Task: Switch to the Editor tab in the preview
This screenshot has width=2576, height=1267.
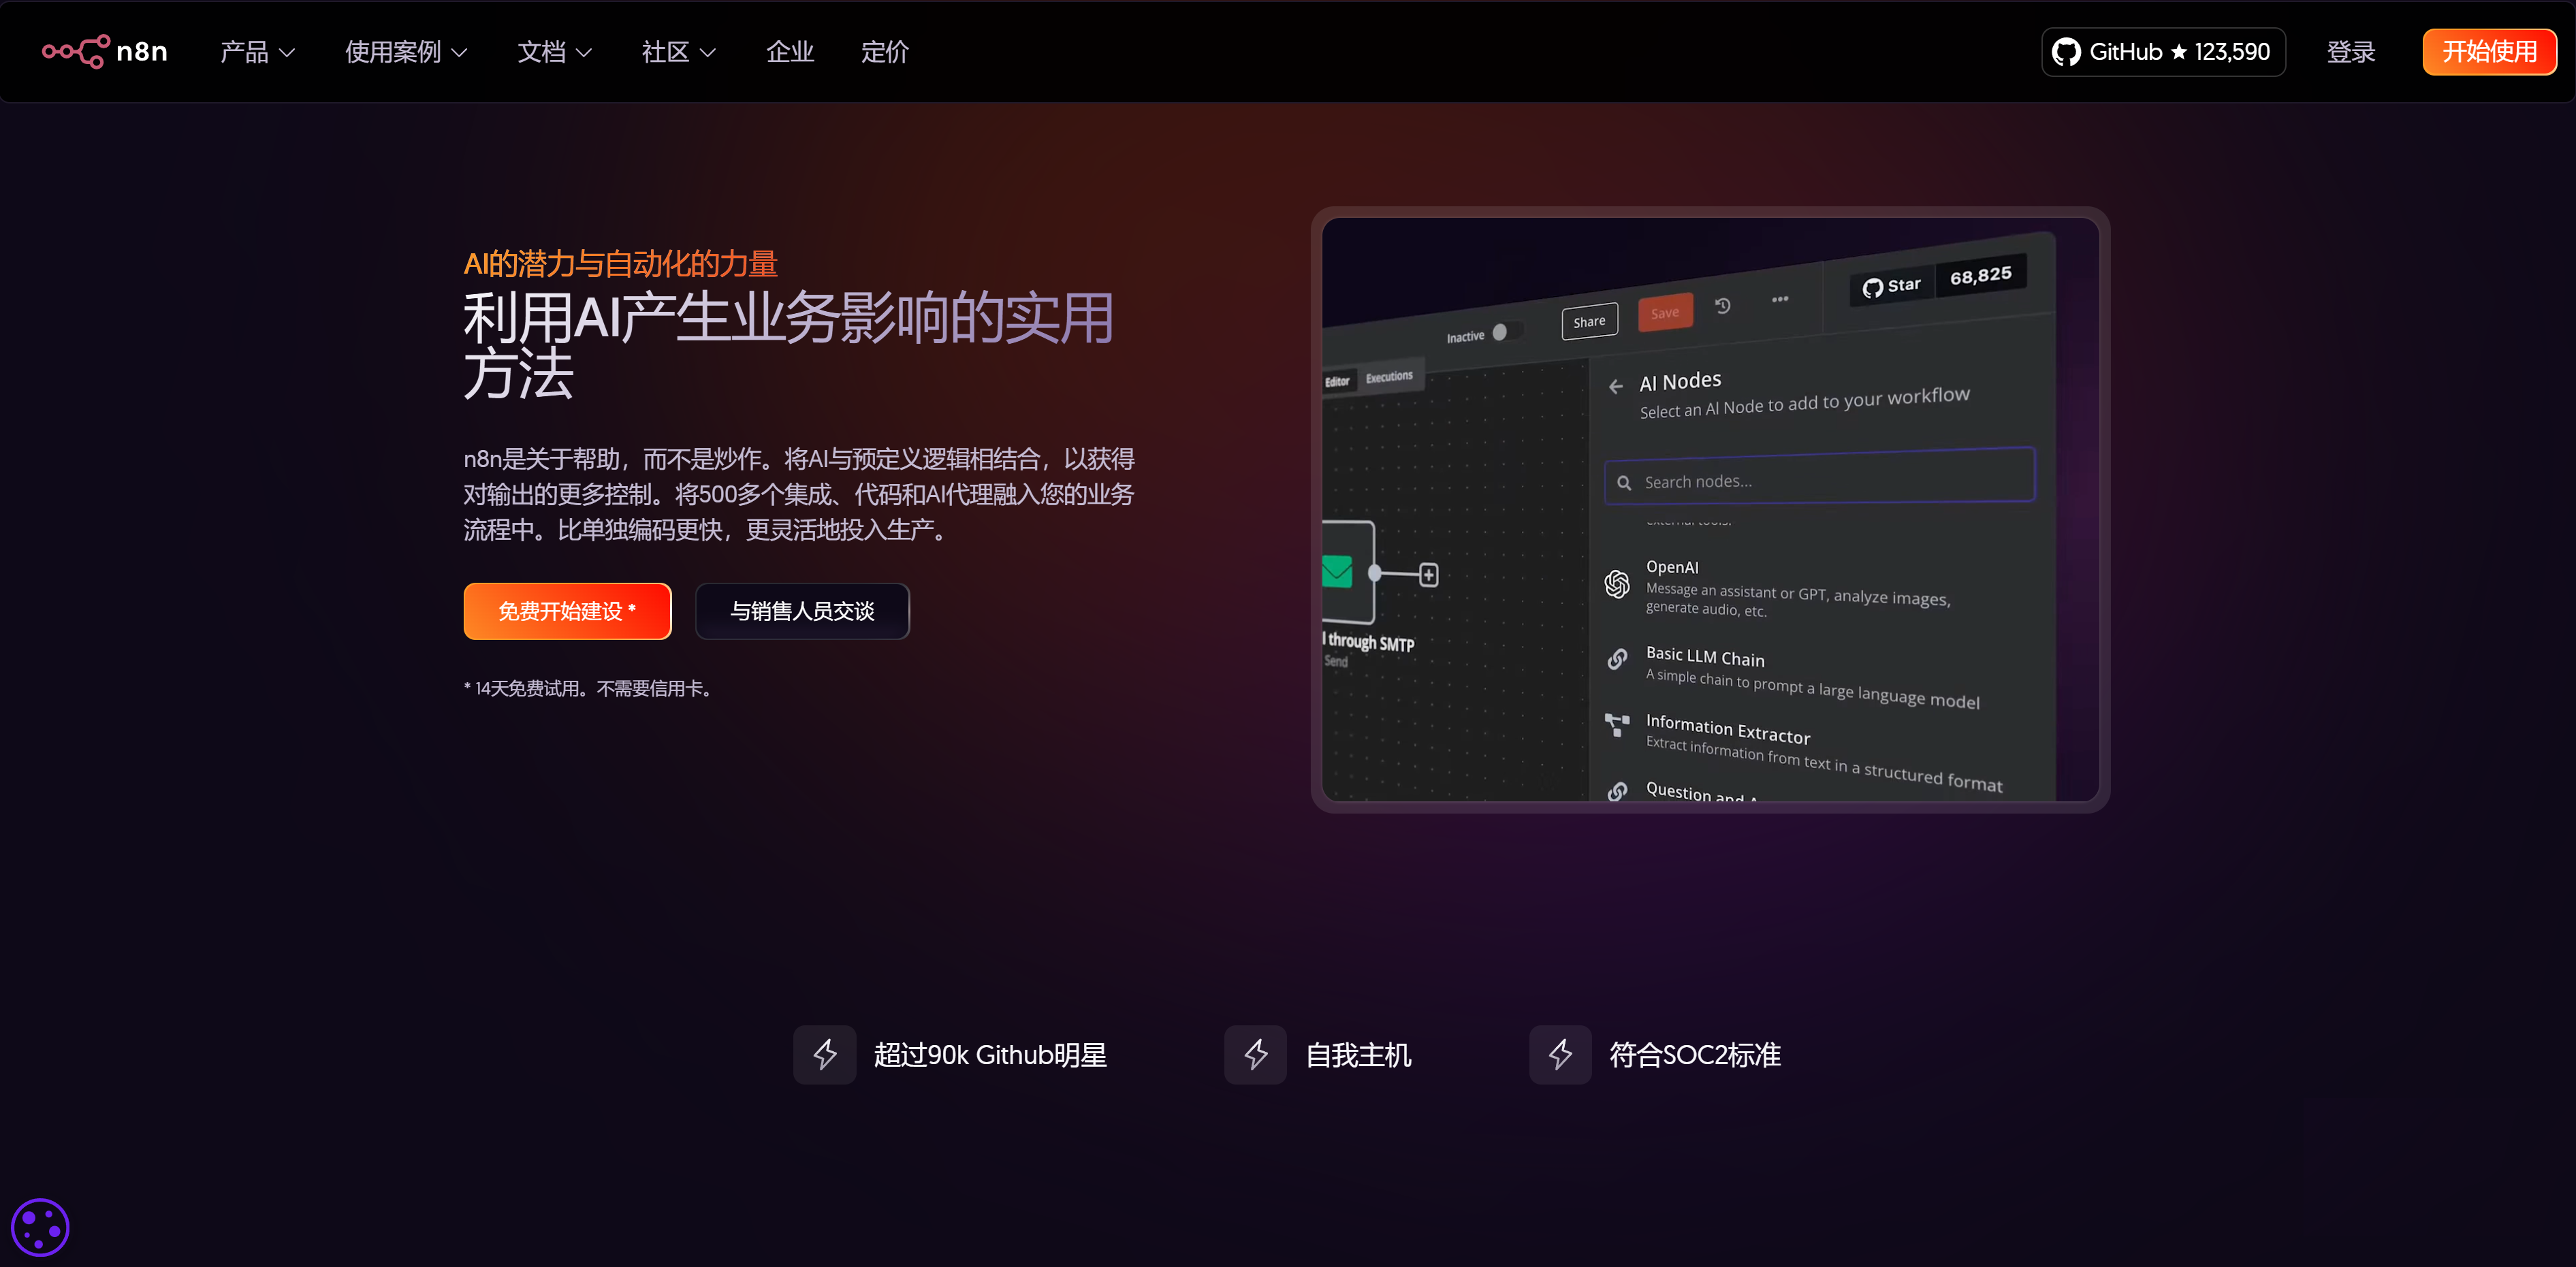Action: pyautogui.click(x=1337, y=381)
